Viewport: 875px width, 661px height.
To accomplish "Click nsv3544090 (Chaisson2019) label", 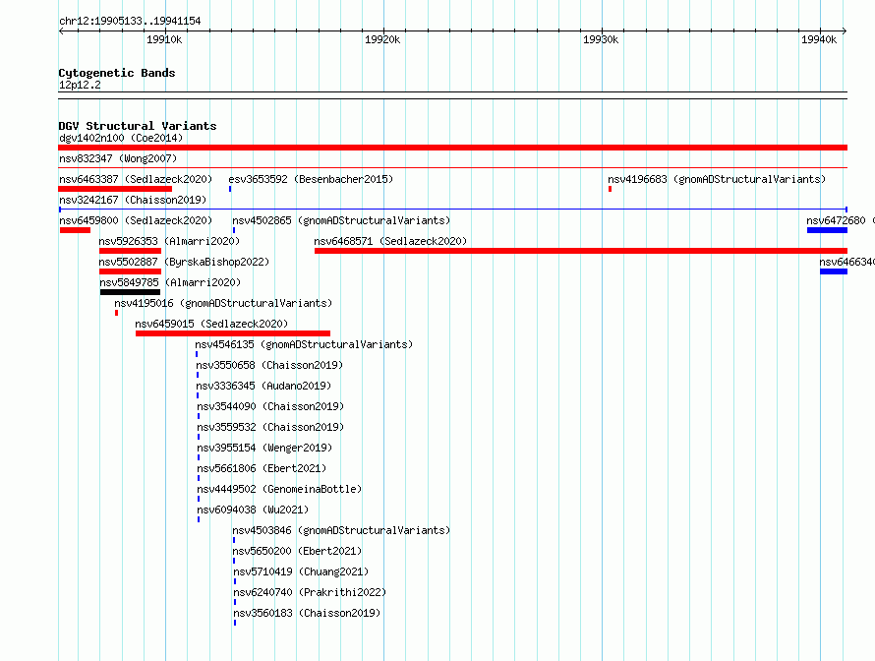I will tap(270, 406).
